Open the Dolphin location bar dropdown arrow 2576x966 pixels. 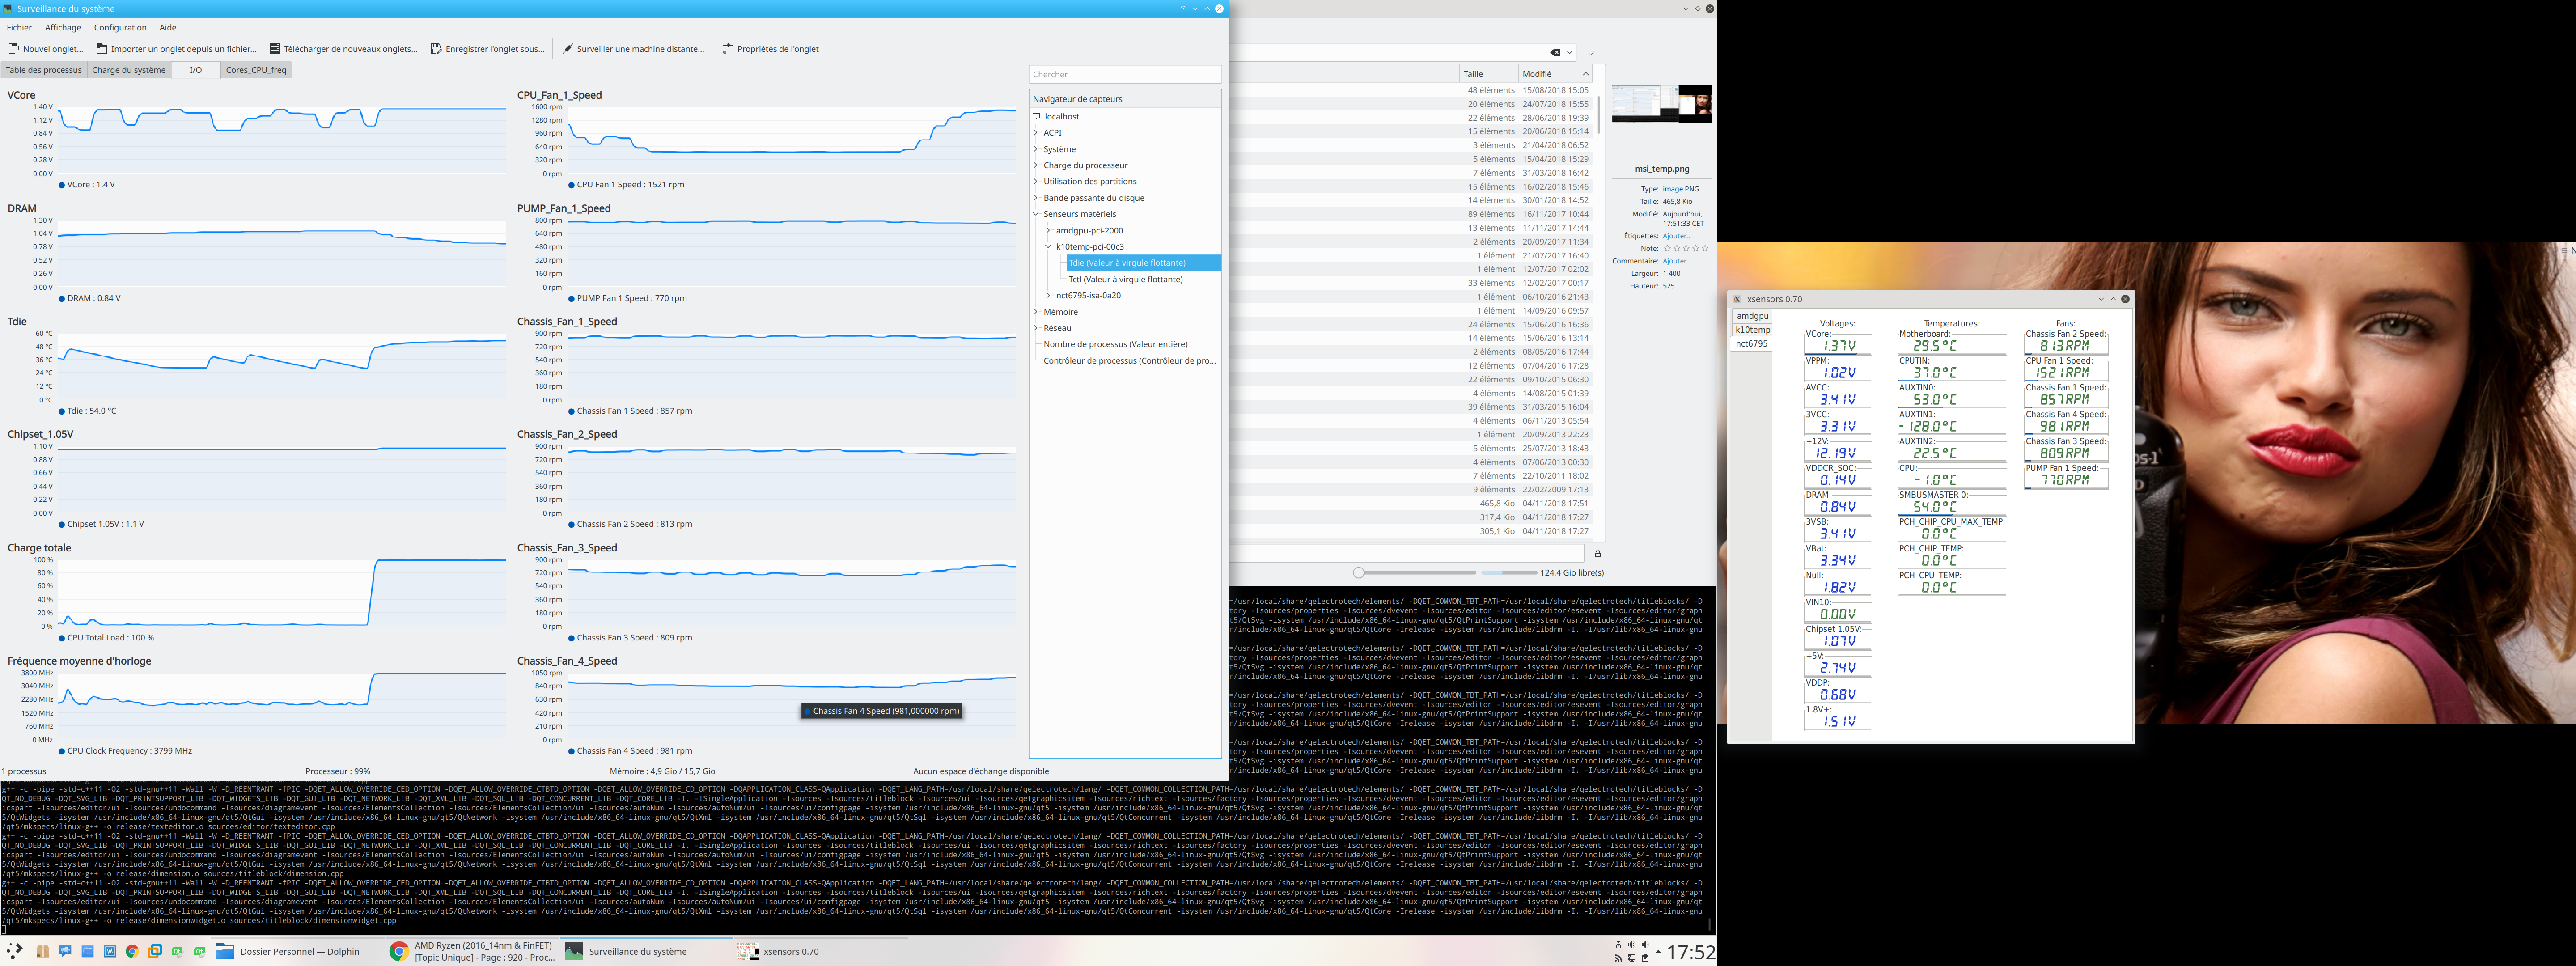[1570, 52]
